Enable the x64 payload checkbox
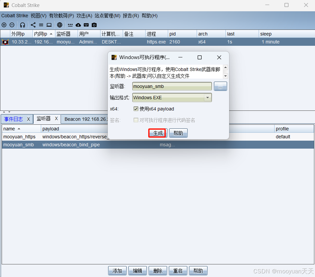 136,109
